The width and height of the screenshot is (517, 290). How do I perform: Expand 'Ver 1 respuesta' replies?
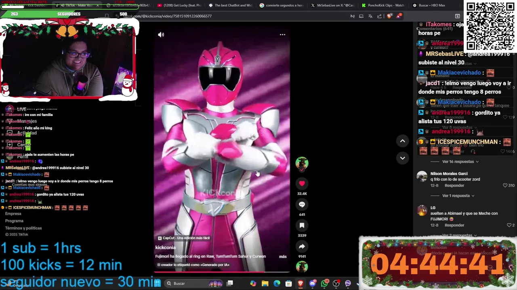458,196
